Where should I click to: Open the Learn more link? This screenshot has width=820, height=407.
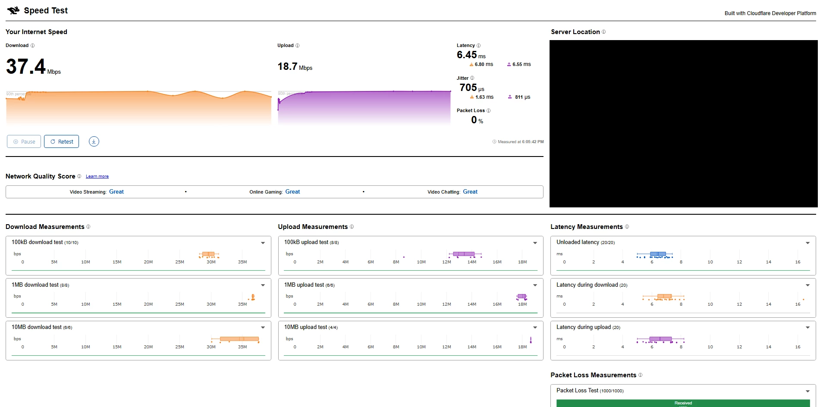pos(97,176)
